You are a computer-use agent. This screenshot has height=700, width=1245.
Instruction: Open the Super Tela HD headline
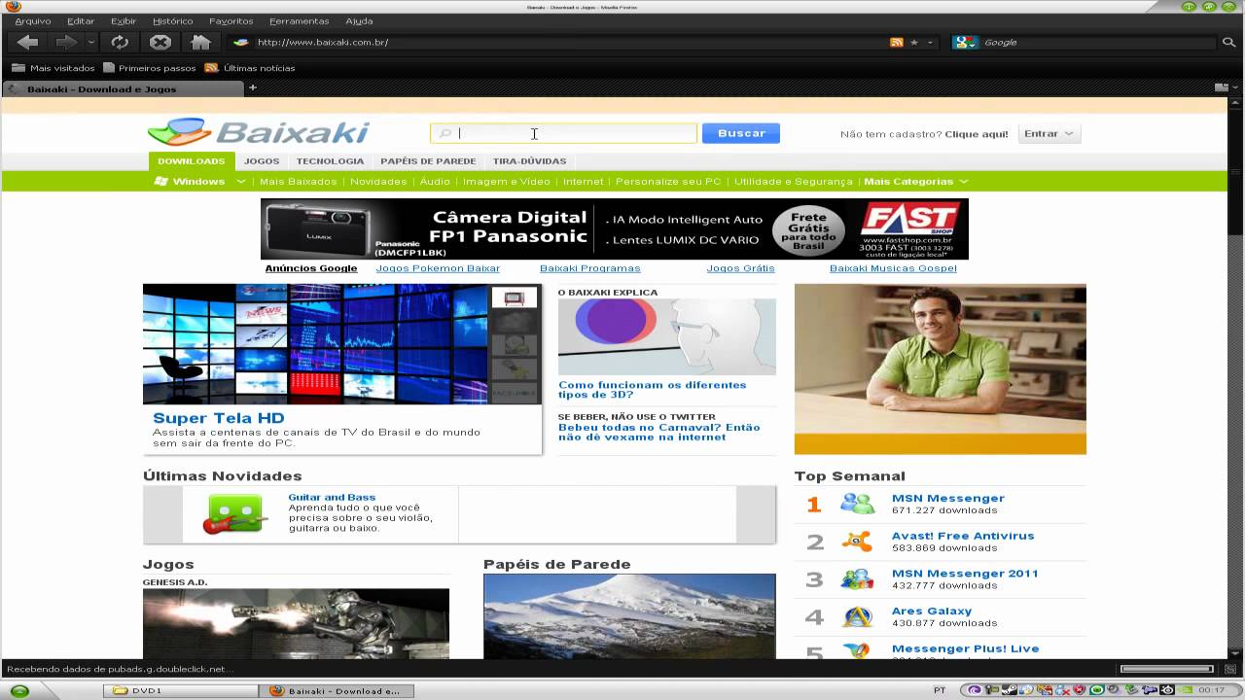[x=219, y=419]
